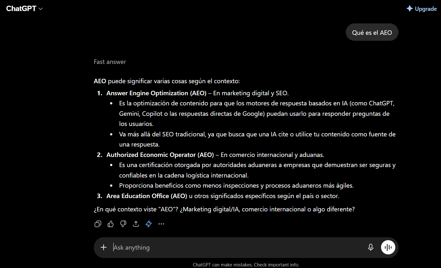Click the bullet starting Proporciona beneficios como menos
This screenshot has width=441, height=268.
pos(236,185)
